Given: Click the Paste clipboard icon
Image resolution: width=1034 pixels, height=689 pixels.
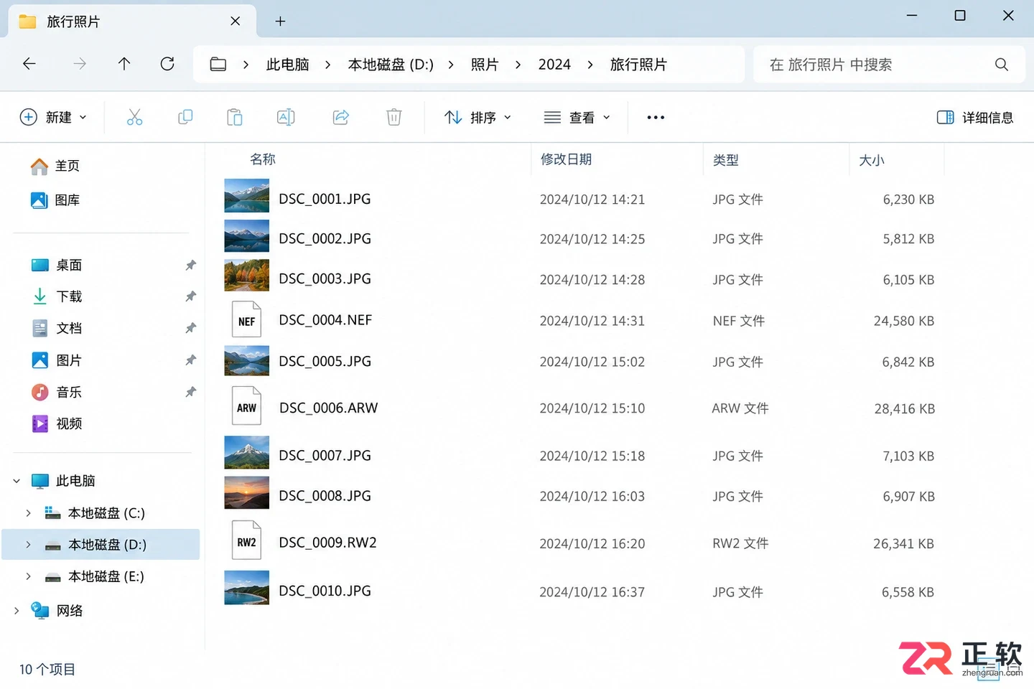Looking at the screenshot, I should 235,117.
